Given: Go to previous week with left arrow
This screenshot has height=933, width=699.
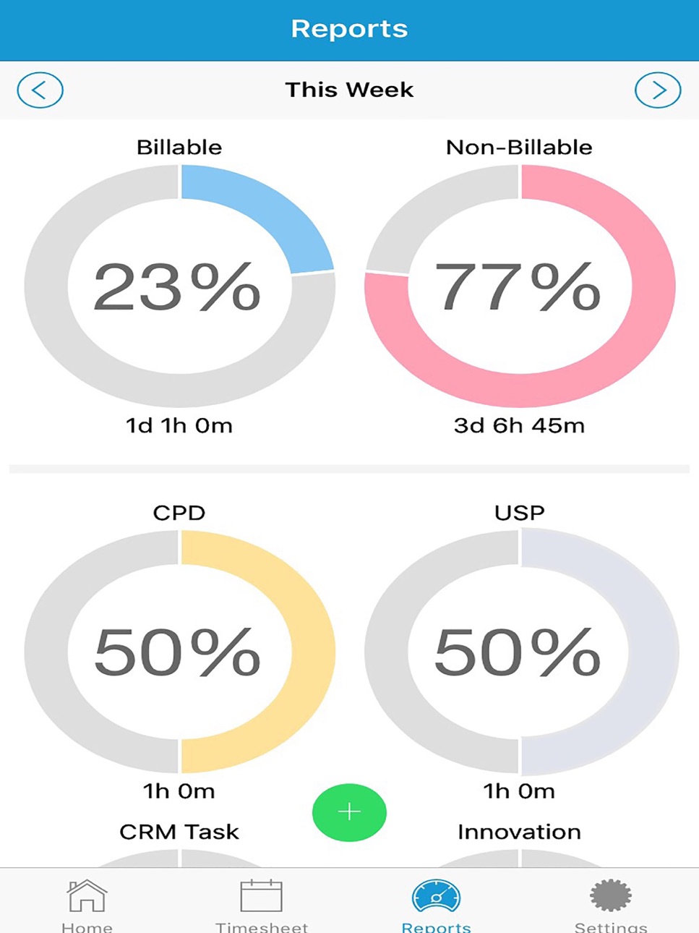Looking at the screenshot, I should click(x=40, y=90).
